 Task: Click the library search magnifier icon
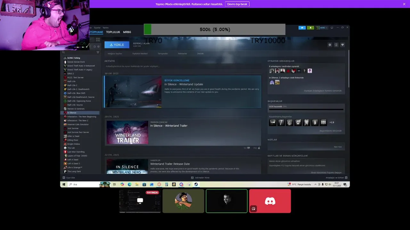[x=63, y=52]
